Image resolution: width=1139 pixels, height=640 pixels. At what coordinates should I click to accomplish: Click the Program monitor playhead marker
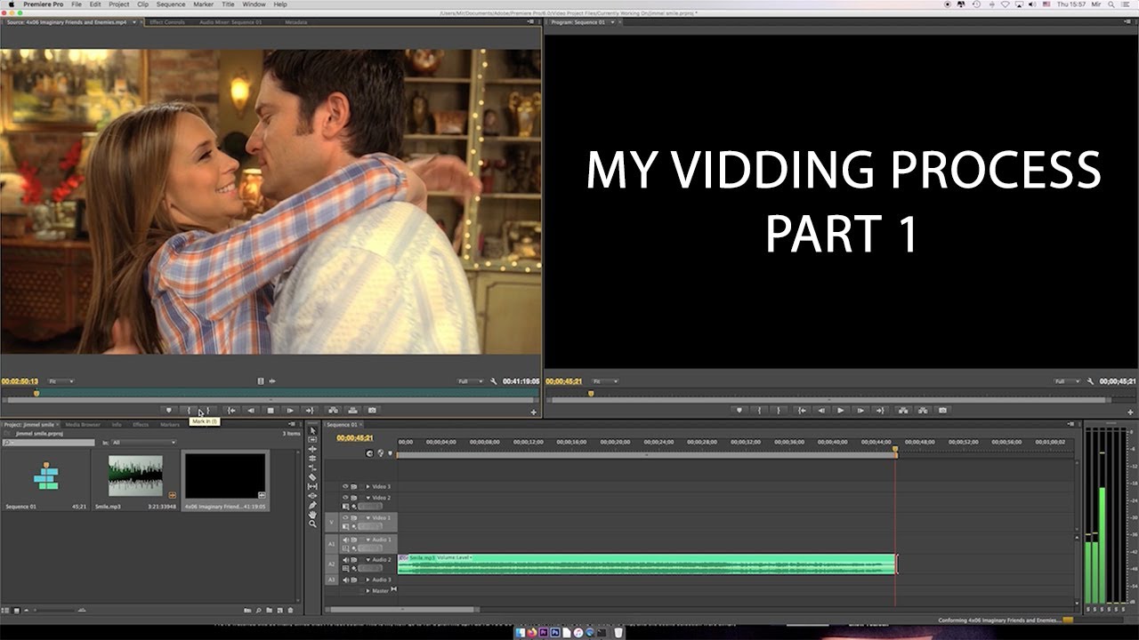pos(590,393)
